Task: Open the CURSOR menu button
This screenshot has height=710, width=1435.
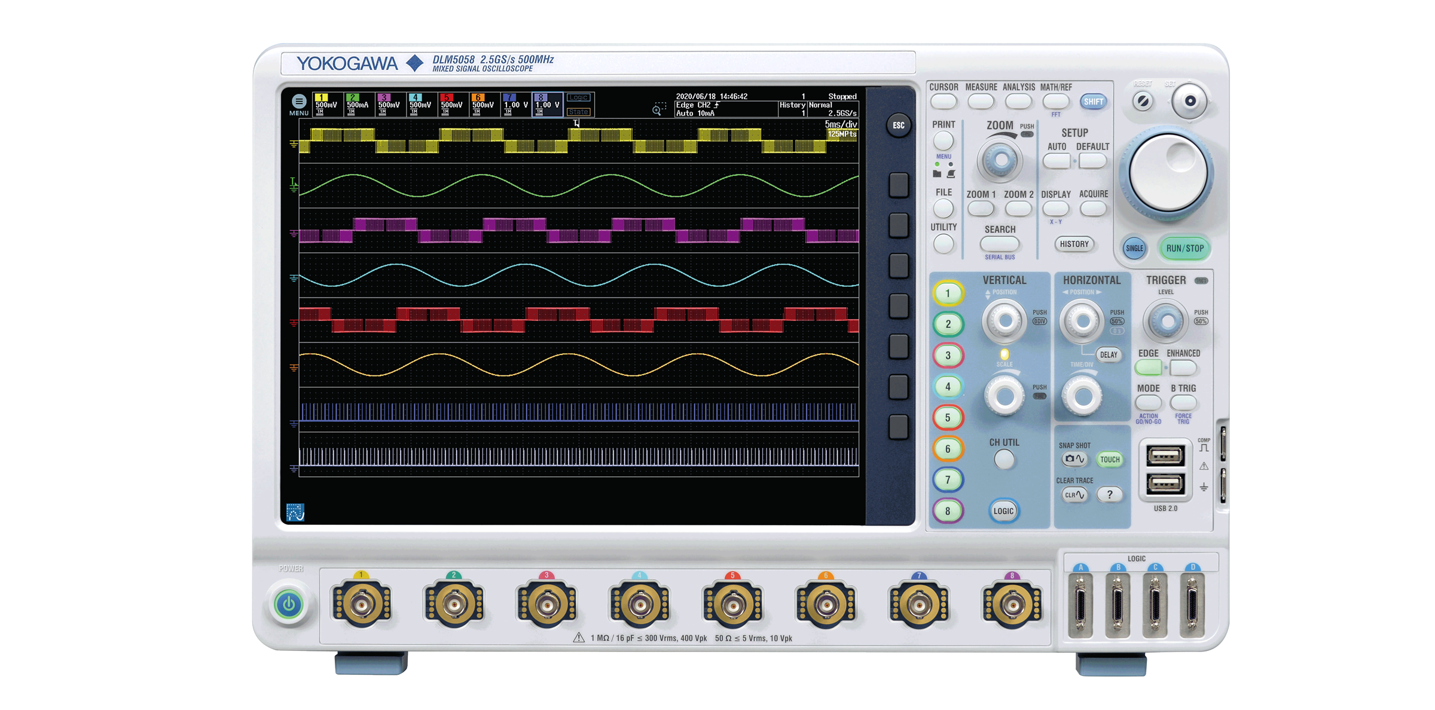Action: click(944, 102)
